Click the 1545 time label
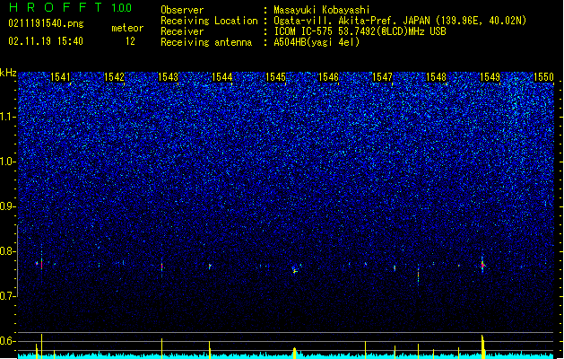Image resolution: width=564 pixels, height=359 pixels. click(x=275, y=77)
